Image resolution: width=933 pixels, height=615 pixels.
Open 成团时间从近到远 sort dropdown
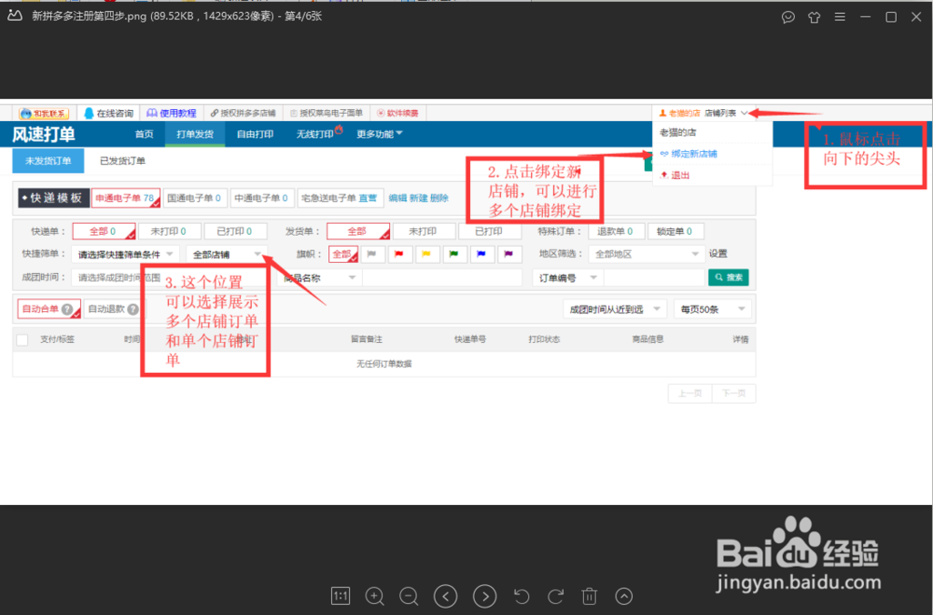[x=615, y=309]
